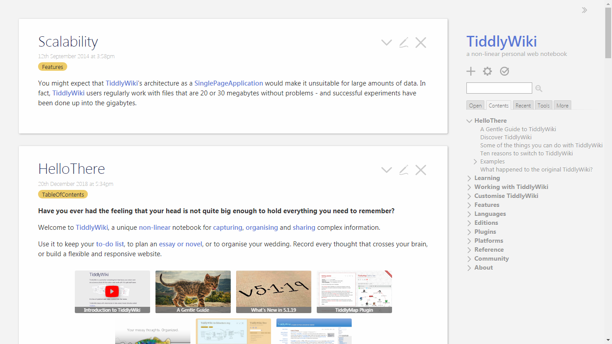Open the control panel gear icon
This screenshot has height=344, width=612.
pos(487,71)
